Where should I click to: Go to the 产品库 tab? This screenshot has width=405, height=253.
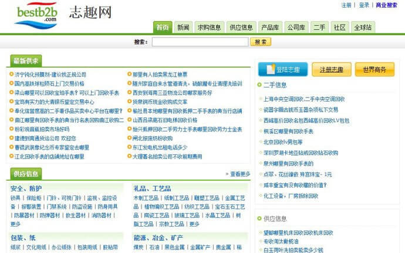[x=270, y=28]
